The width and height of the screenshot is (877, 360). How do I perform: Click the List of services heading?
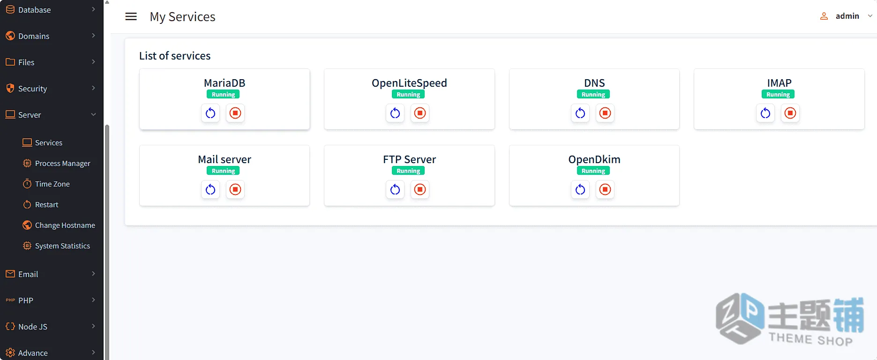click(x=175, y=56)
